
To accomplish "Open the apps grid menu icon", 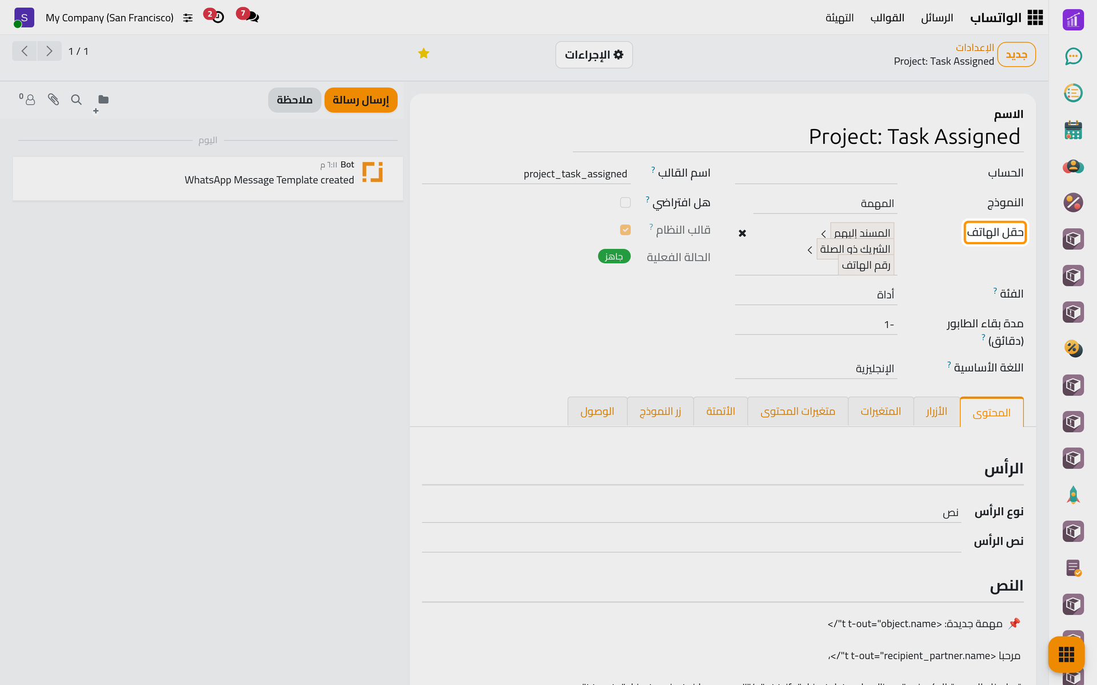I will click(1035, 18).
